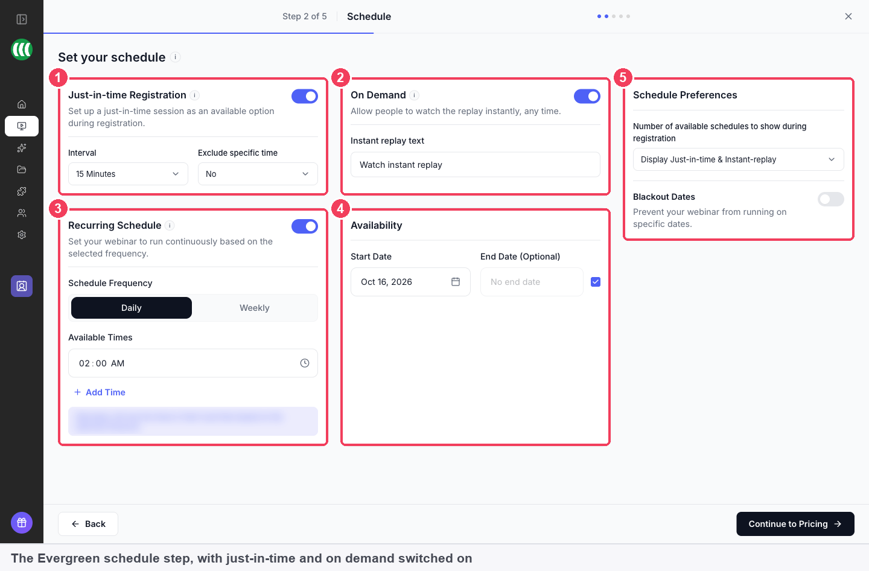
Task: Open the sparkles AI icon in sidebar
Action: point(22,148)
